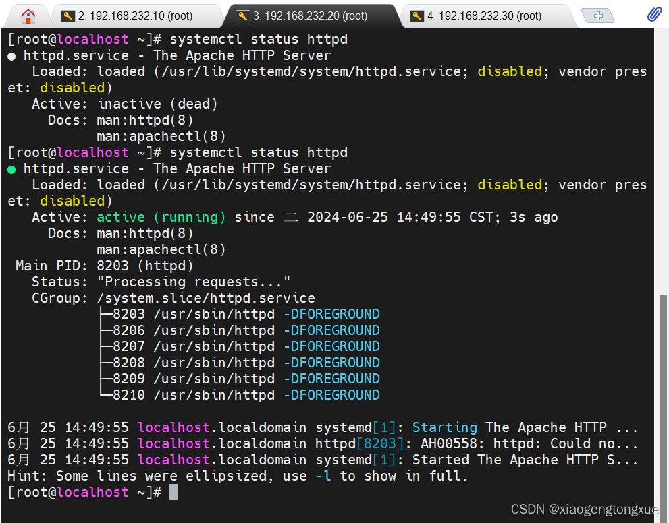Click the white status dot of httpd.service
Image resolution: width=669 pixels, height=523 pixels.
[x=11, y=56]
